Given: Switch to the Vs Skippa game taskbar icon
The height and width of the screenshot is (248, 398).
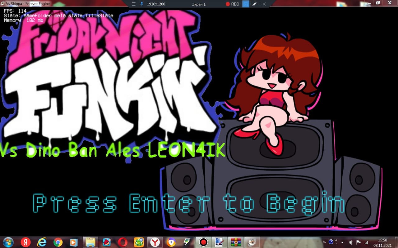Looking at the screenshot, I should pos(252,242).
